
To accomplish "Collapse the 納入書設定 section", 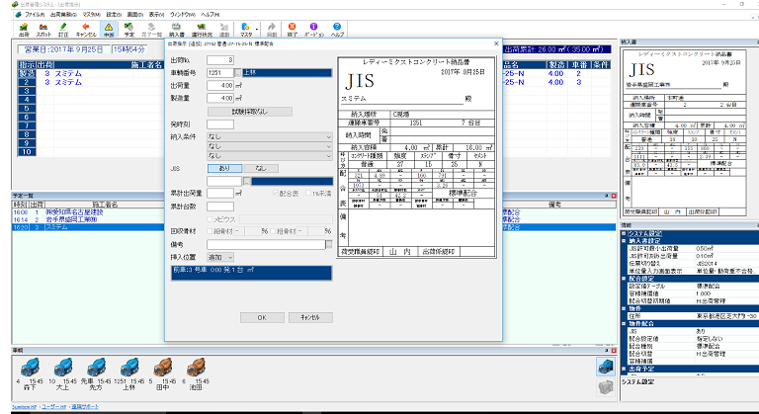I will 625,241.
